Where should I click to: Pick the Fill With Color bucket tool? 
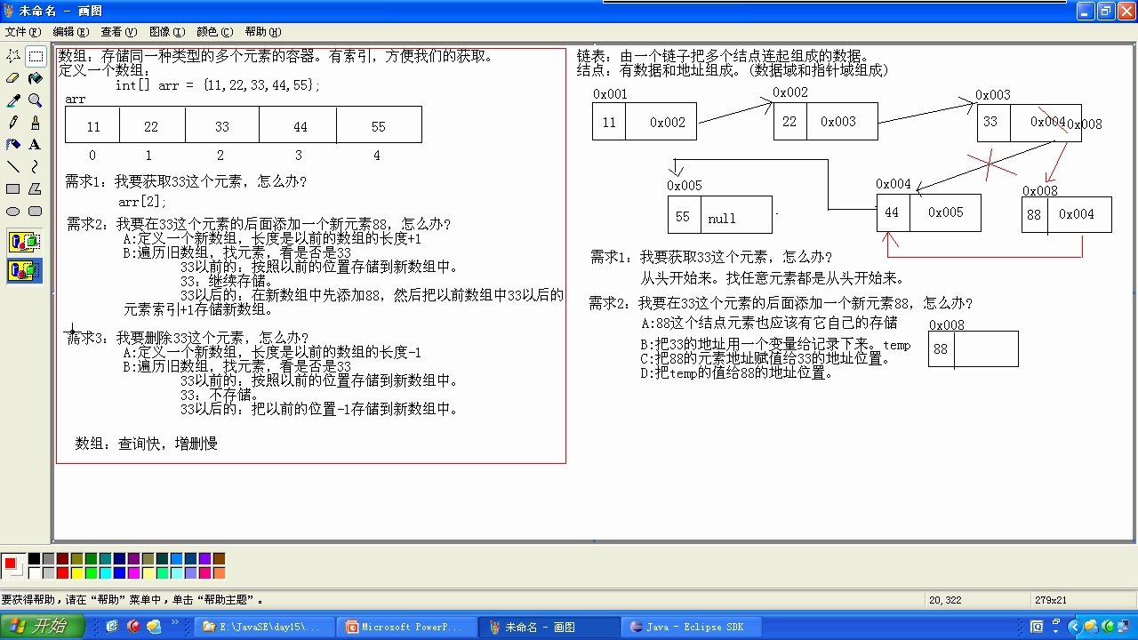tap(36, 78)
